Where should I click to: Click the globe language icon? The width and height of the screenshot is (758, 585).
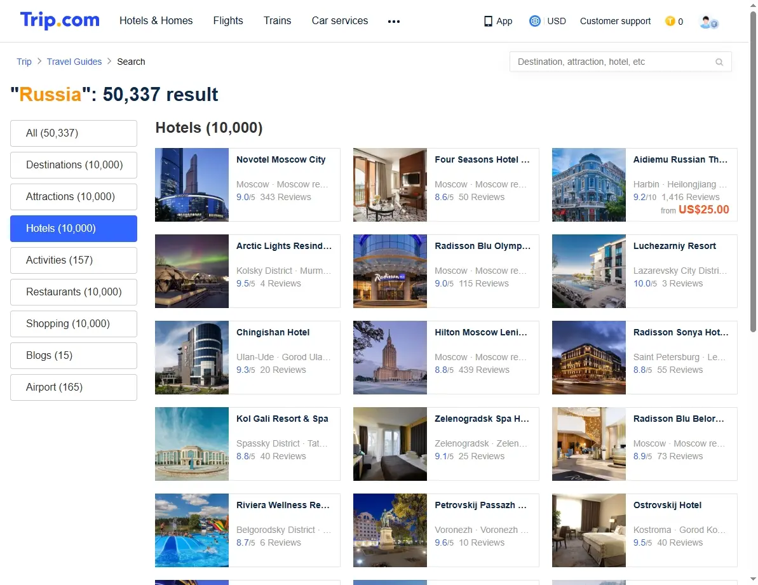pos(534,21)
